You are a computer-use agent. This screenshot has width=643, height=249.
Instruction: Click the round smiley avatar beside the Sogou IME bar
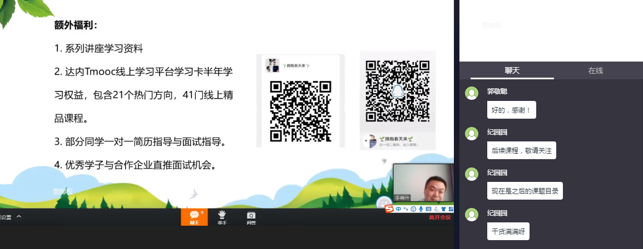tap(383, 203)
